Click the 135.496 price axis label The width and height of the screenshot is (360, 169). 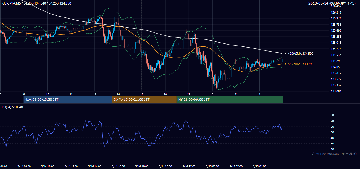pos(336,31)
